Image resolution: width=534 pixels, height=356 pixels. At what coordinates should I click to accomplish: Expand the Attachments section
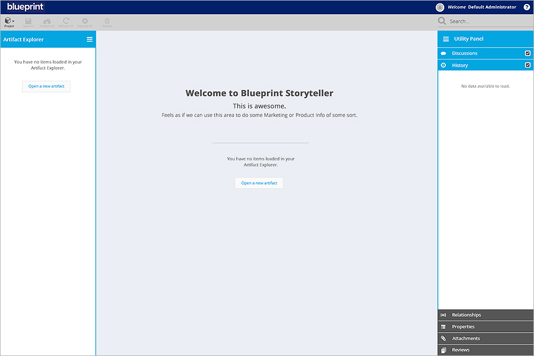[485, 338]
